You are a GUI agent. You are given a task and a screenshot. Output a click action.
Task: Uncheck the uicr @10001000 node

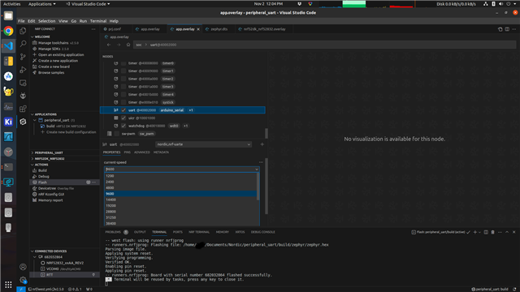[123, 118]
